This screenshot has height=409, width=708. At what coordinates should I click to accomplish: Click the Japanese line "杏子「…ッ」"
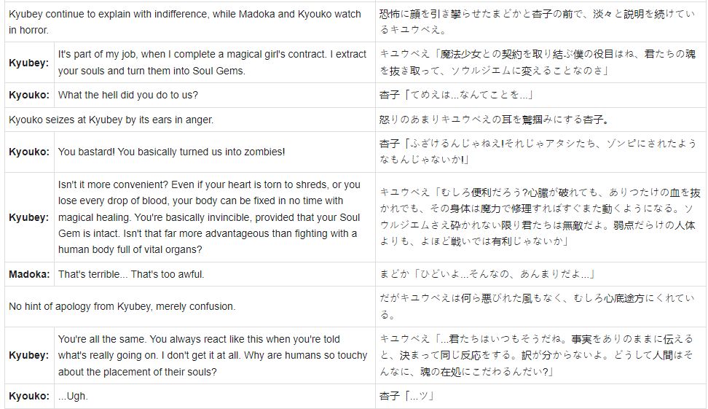pos(406,396)
